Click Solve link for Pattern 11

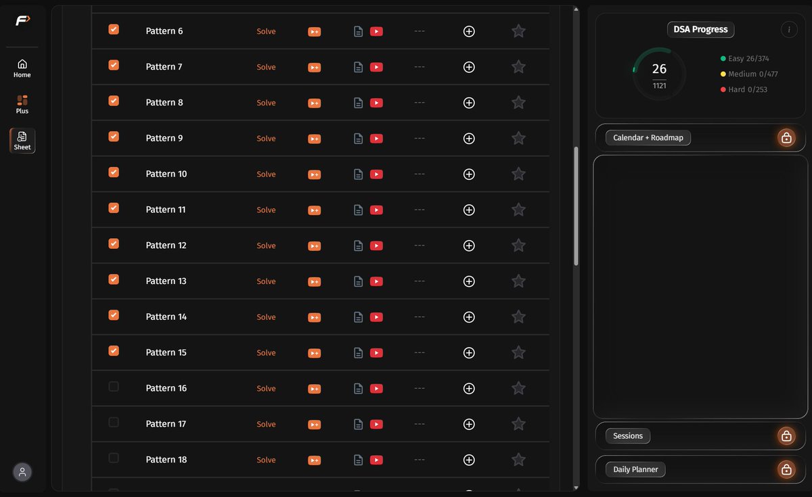[266, 210]
